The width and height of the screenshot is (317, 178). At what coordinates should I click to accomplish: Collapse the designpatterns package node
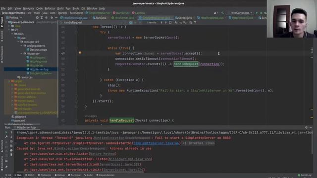pos(21,46)
